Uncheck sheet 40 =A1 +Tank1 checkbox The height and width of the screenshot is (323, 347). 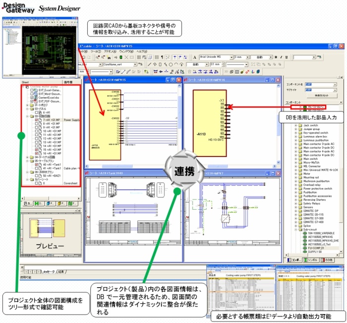(x=37, y=164)
